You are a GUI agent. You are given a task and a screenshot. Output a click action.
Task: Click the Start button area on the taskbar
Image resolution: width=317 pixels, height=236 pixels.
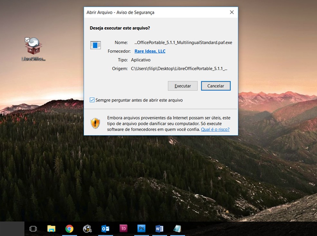tap(12, 229)
